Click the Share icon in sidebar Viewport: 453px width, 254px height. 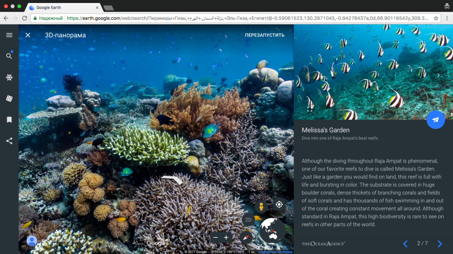click(x=9, y=141)
